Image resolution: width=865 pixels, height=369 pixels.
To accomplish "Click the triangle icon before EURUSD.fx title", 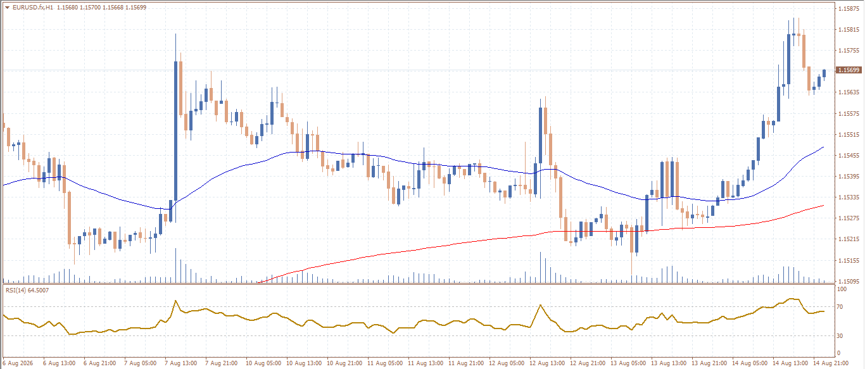I will pos(7,7).
